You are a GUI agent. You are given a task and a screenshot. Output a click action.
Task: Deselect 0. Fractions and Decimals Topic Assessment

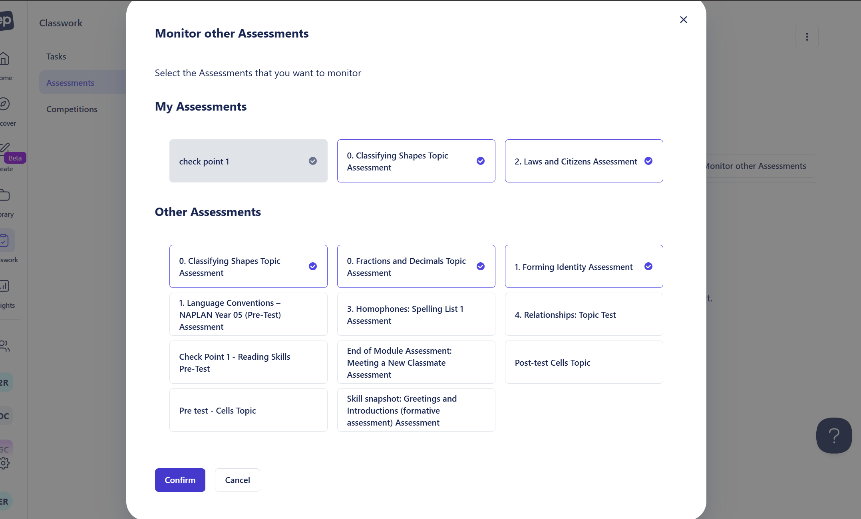(x=480, y=266)
